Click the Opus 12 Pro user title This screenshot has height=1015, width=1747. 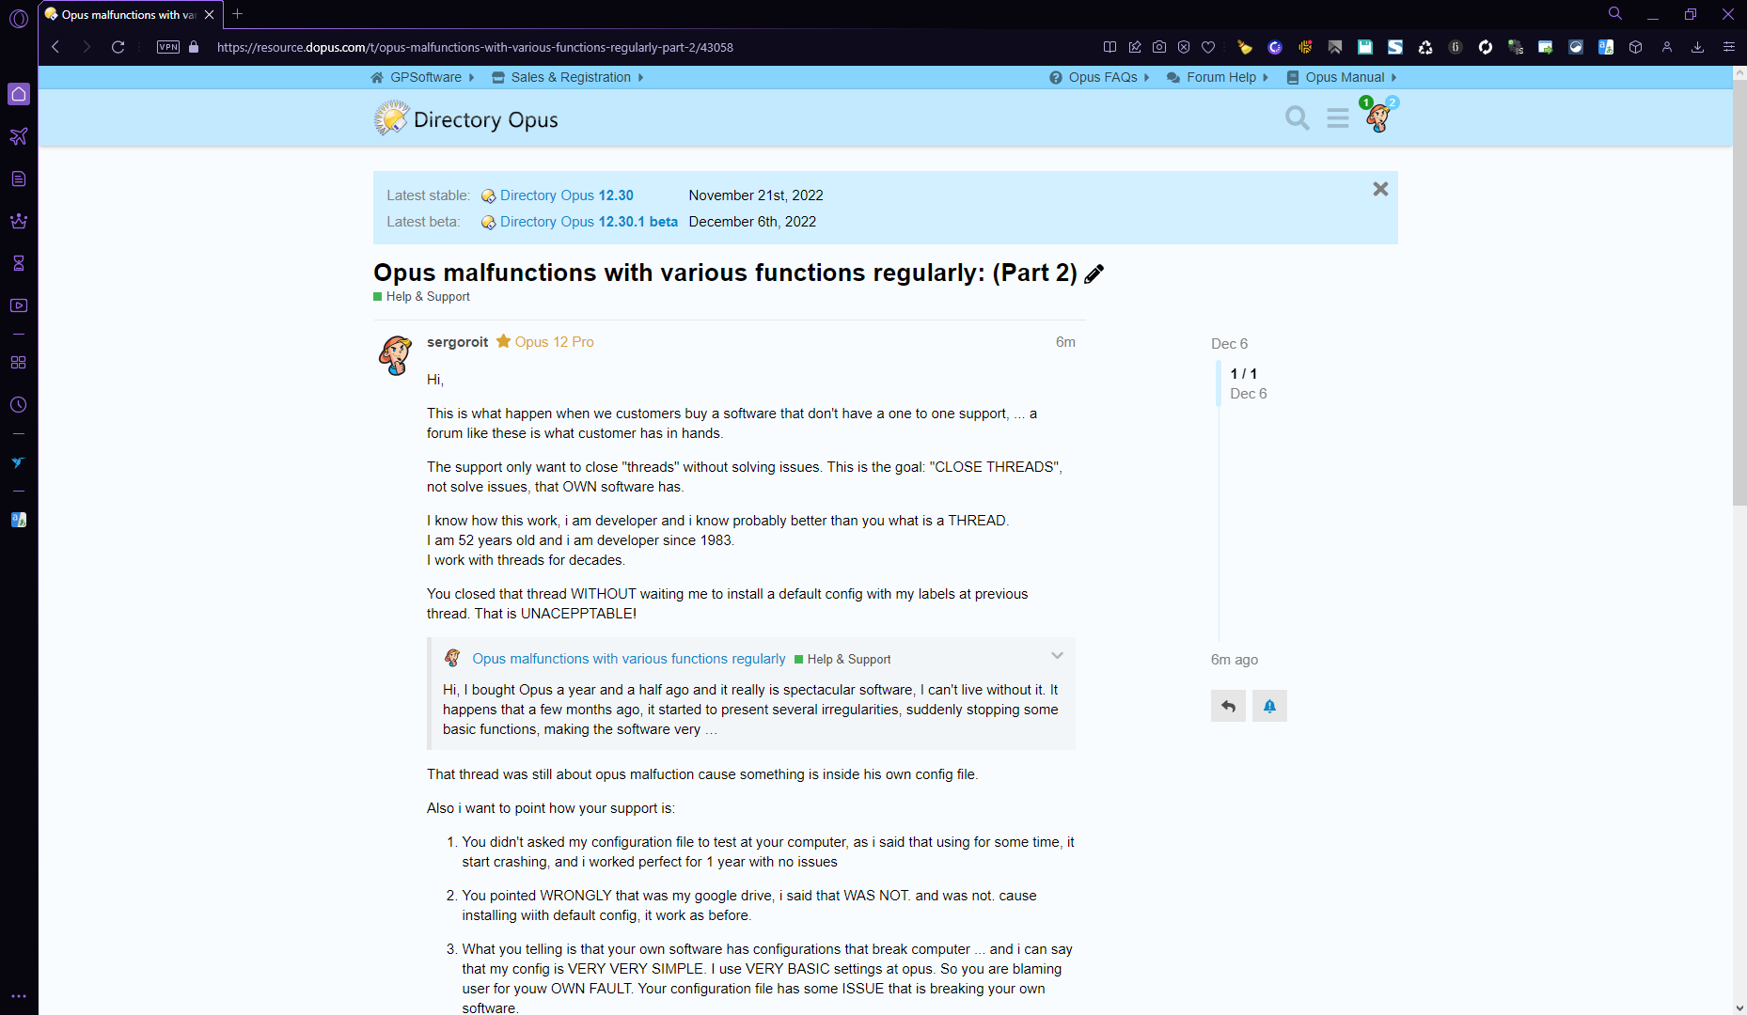tap(555, 342)
